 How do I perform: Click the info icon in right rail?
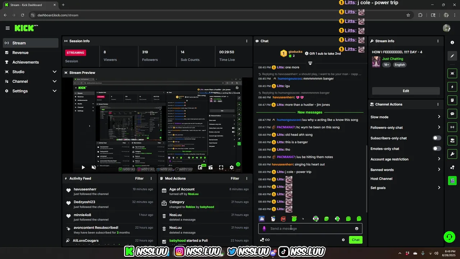coord(452,42)
